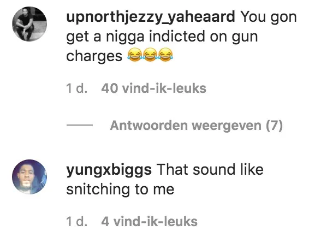This screenshot has width=309, height=237.
Task: Select the word "charges" before the emojis
Action: click(x=94, y=56)
